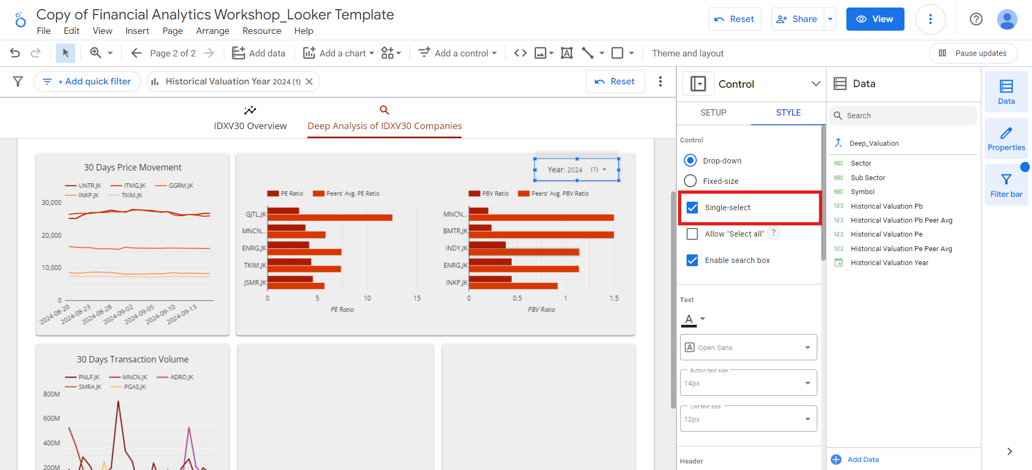The width and height of the screenshot is (1032, 470).
Task: Collapse the right side panel chevron
Action: [1009, 451]
